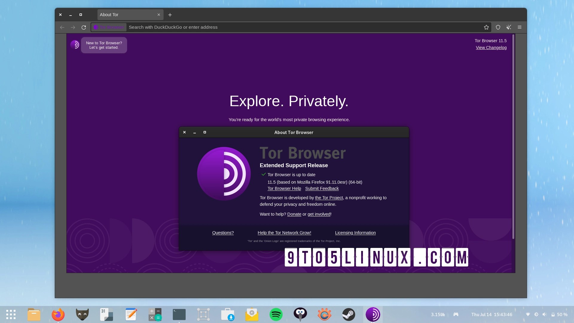Open the applications grid in the taskbar
The height and width of the screenshot is (323, 574).
click(11, 314)
